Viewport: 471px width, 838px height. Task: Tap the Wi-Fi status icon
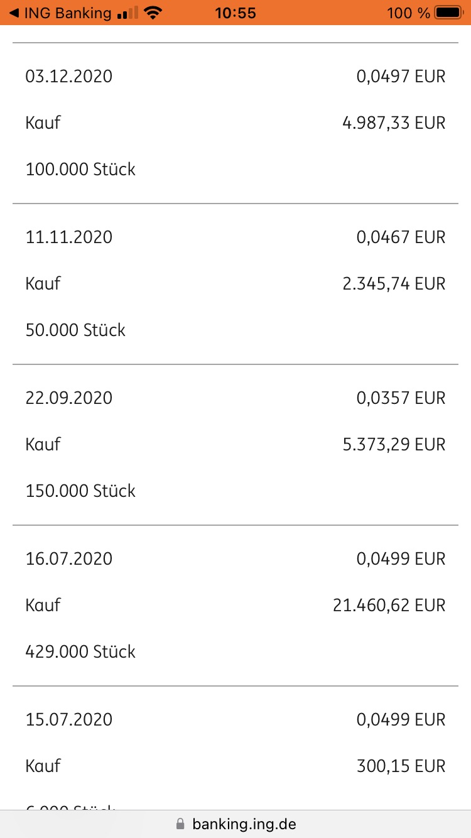(153, 13)
